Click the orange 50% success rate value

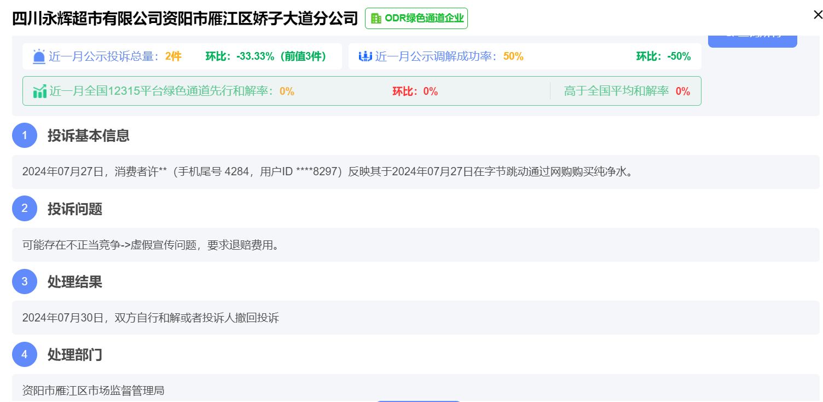(x=513, y=56)
